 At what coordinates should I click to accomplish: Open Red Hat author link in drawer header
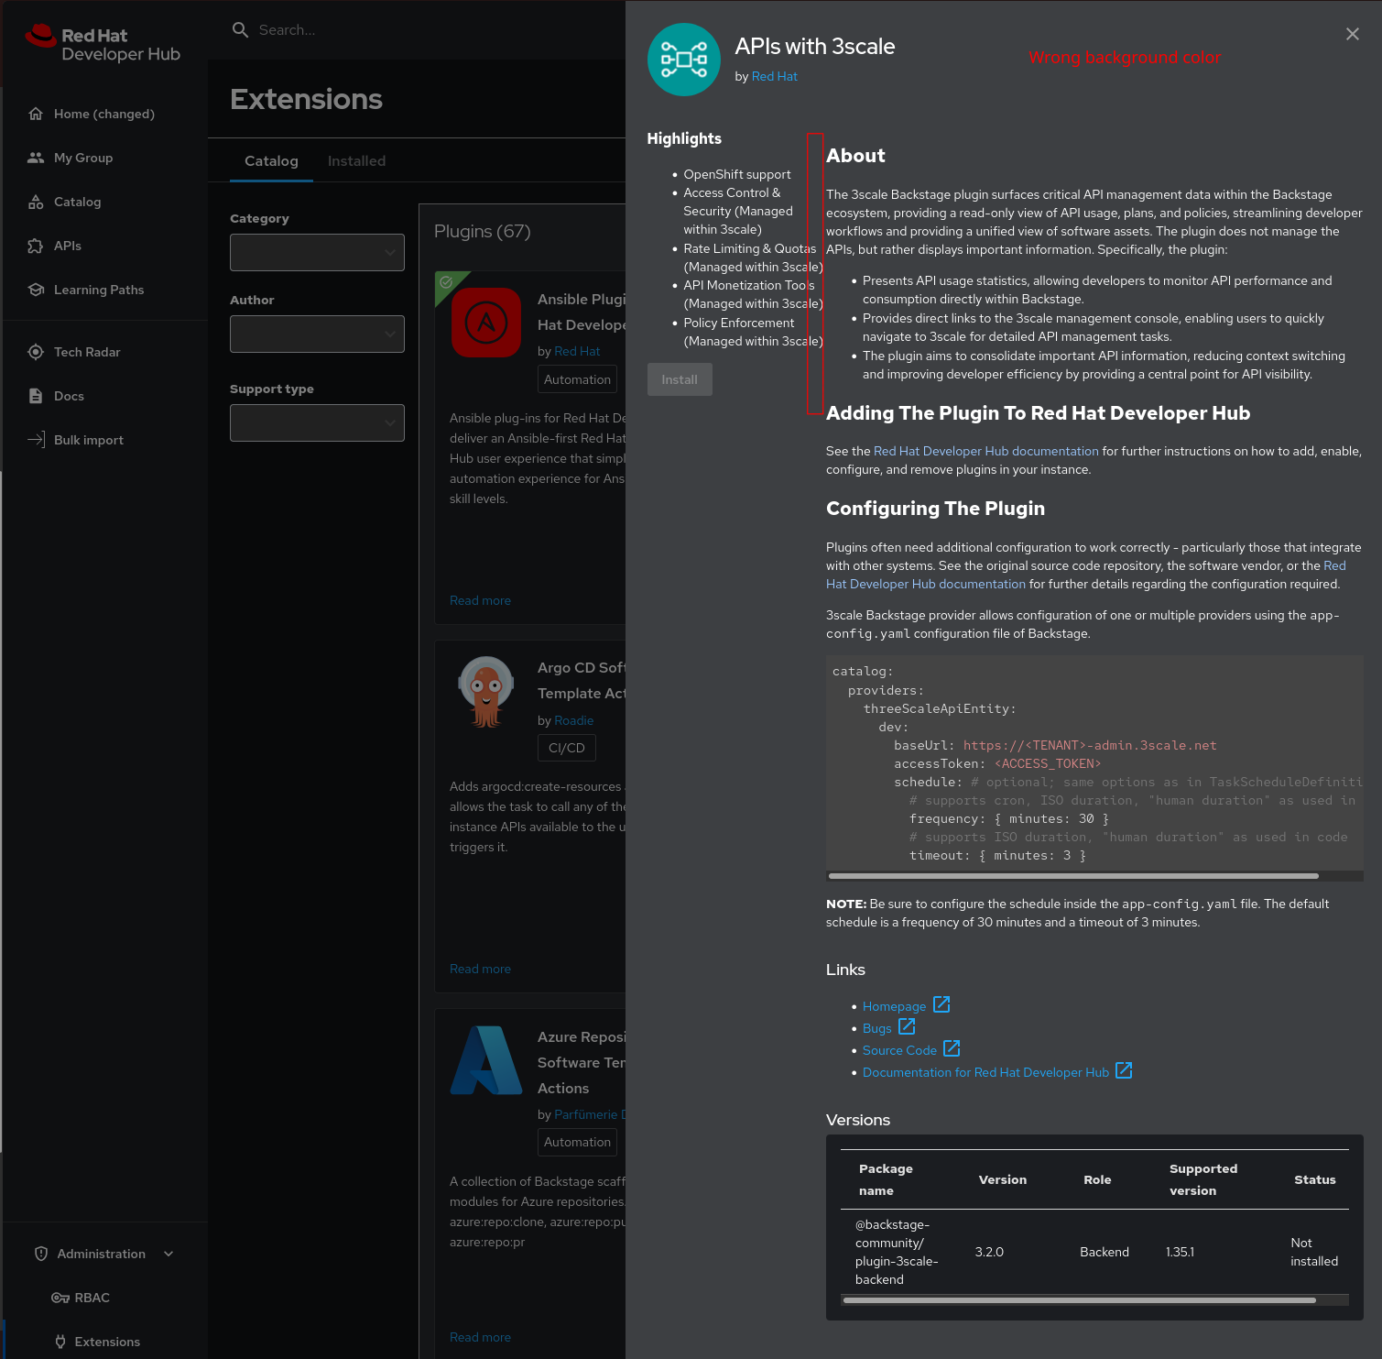[775, 76]
